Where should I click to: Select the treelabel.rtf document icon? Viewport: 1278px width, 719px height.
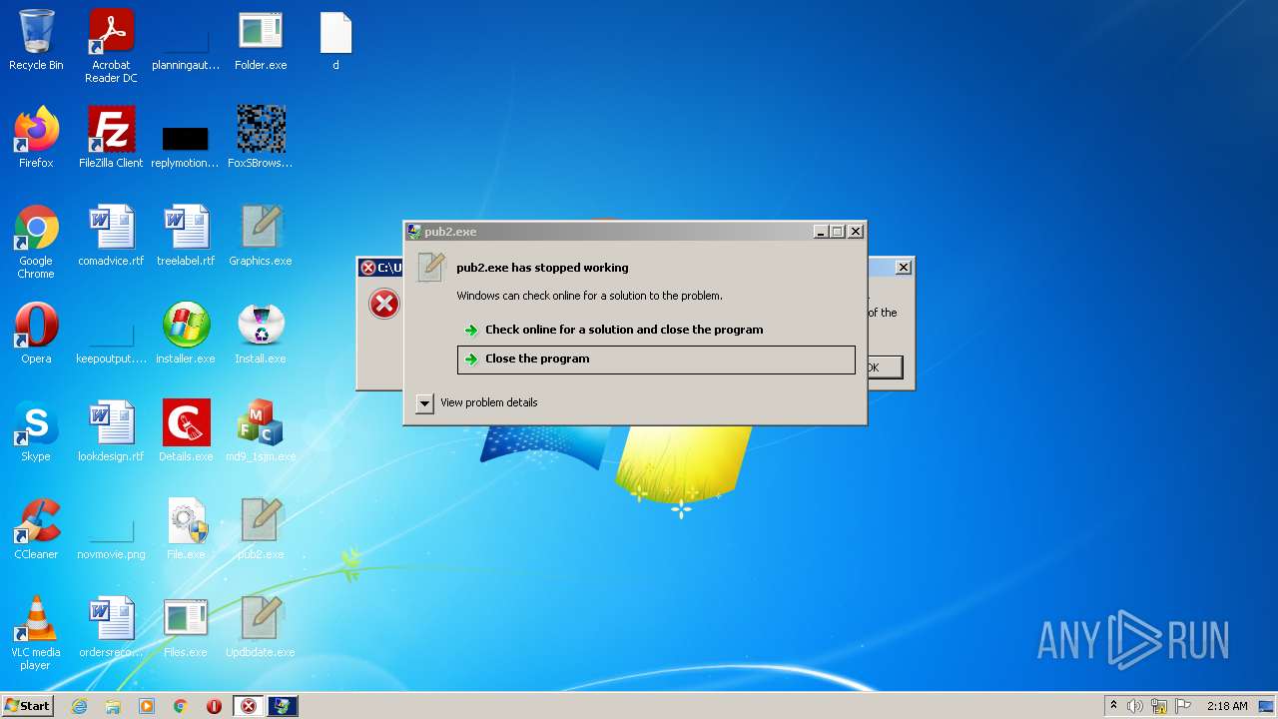pos(186,236)
